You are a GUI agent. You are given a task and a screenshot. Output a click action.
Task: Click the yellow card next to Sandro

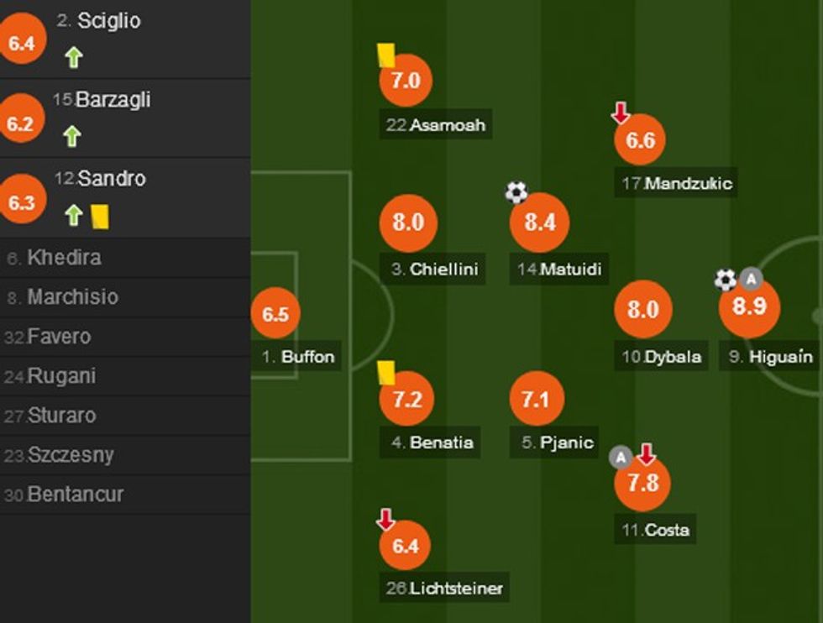[x=101, y=217]
